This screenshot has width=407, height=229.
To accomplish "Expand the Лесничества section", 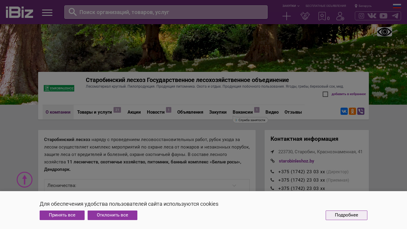I will pos(147,185).
